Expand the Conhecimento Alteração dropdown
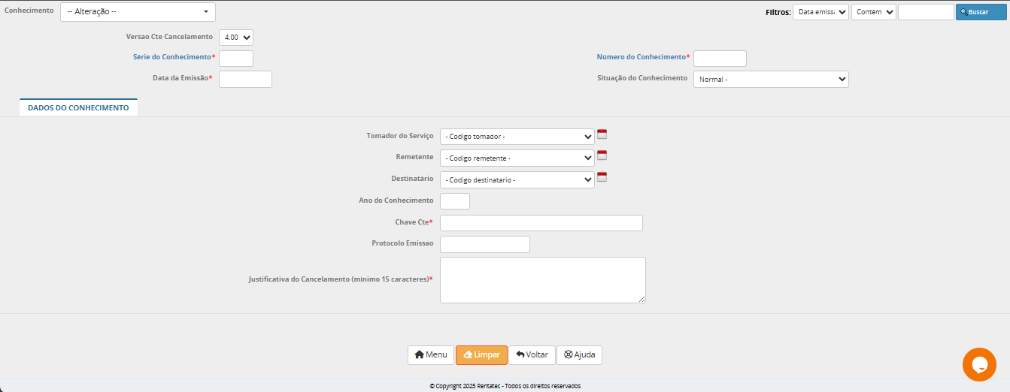The image size is (1010, 392). (x=138, y=12)
